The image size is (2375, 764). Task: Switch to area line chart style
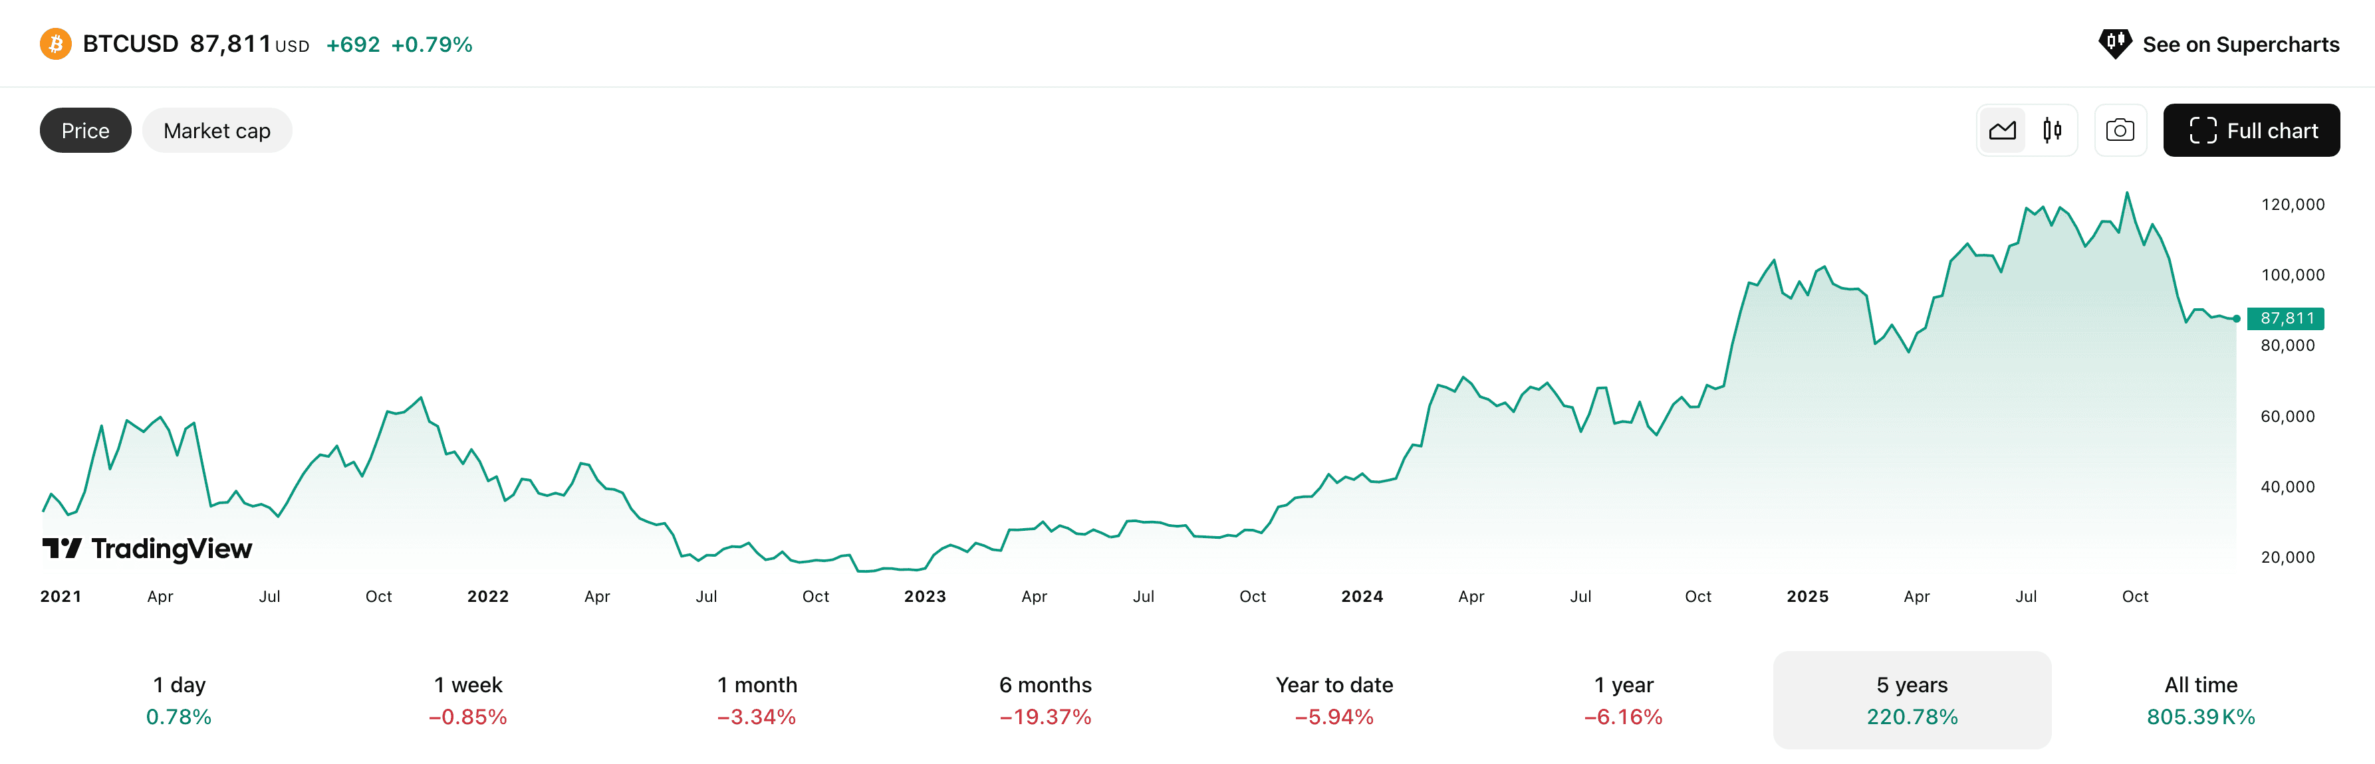pos(2001,131)
